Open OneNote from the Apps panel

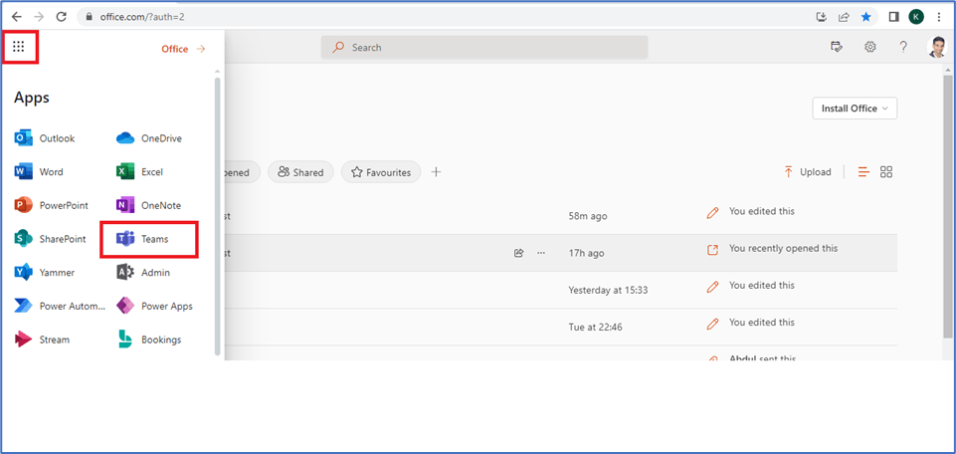click(149, 206)
